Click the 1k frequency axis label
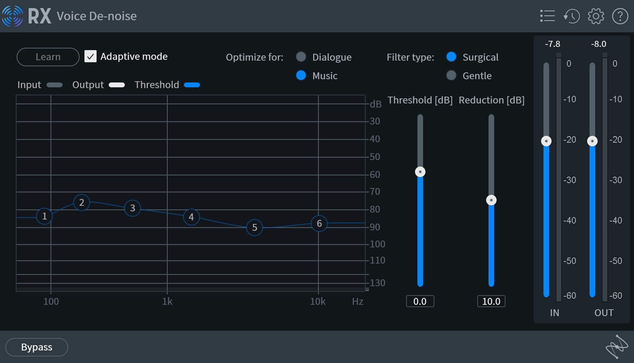Image resolution: width=634 pixels, height=363 pixels. [167, 302]
